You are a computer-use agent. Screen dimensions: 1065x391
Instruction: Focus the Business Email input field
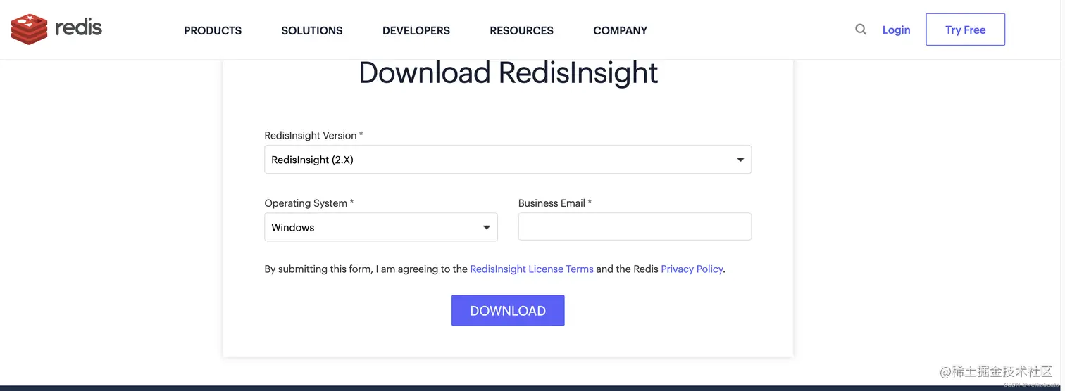pos(635,226)
